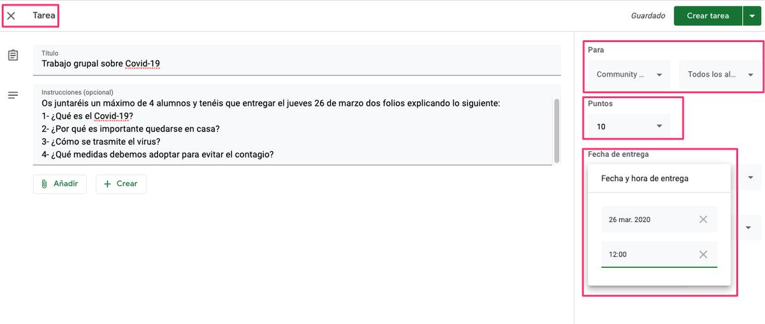
Task: Expand the Fecha de entrega dropdown arrow
Action: coord(750,177)
